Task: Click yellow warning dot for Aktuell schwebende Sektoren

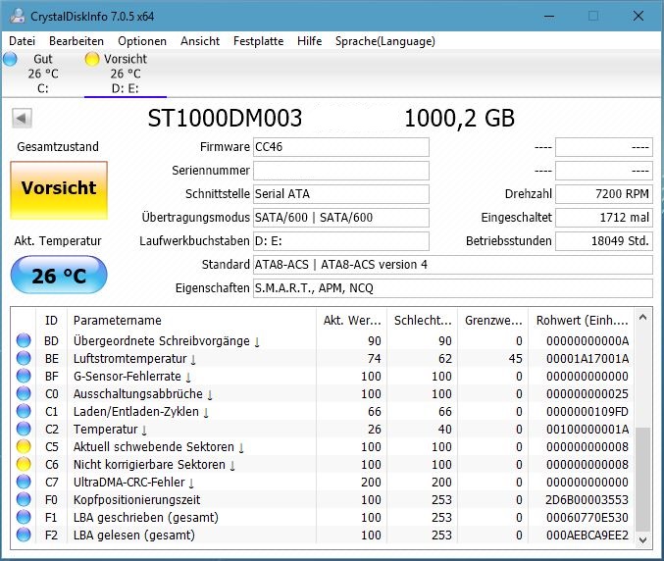Action: point(24,446)
